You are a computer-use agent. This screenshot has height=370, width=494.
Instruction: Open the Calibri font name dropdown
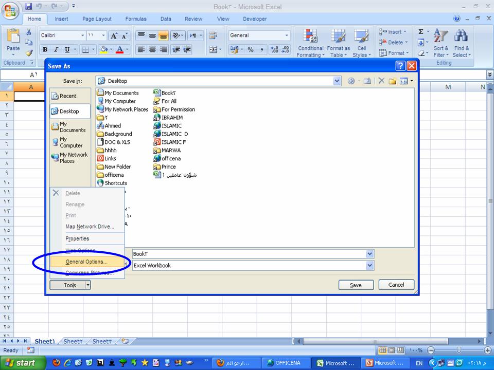click(82, 35)
